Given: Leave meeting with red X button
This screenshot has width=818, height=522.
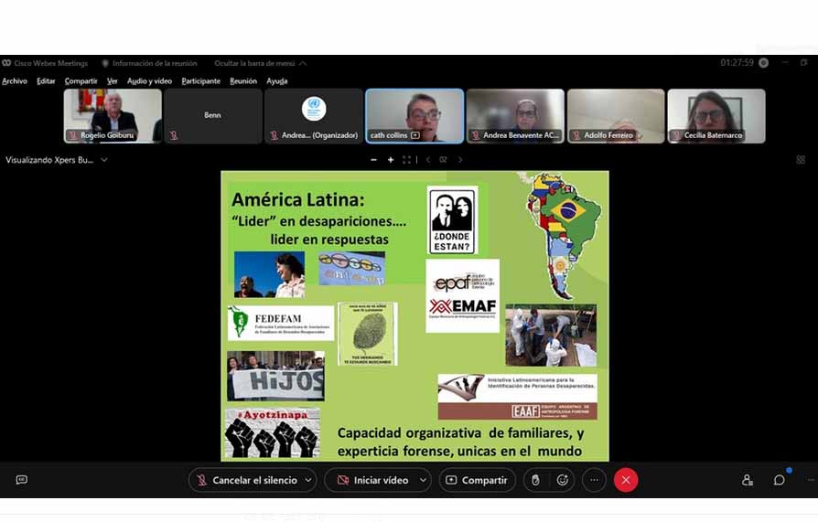Looking at the screenshot, I should [626, 480].
